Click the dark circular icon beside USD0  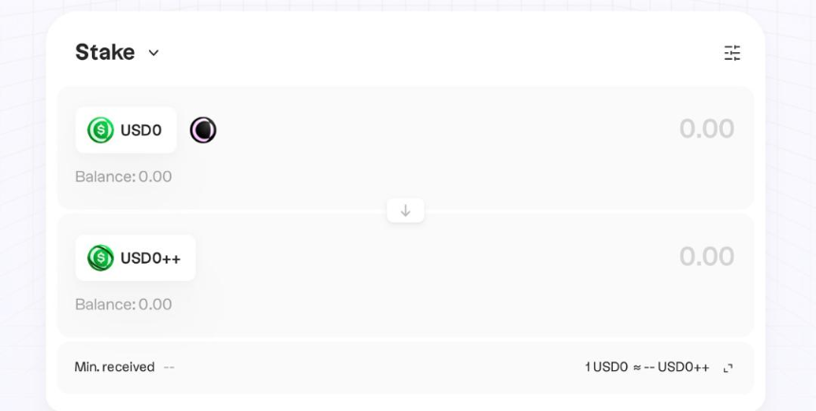[x=203, y=130]
